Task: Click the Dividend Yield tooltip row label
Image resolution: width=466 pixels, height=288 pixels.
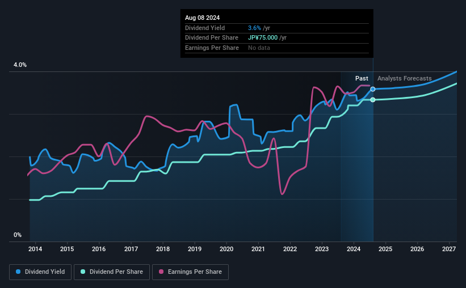Action: coord(205,28)
